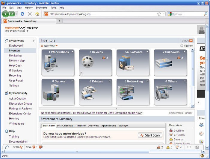The image size is (210, 159).
Task: Click the Start Scan button
Action: [150, 135]
